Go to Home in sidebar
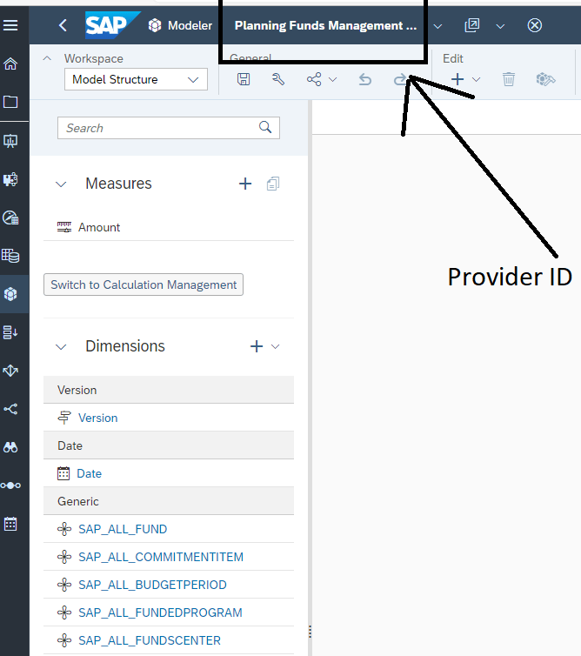The image size is (581, 656). click(x=10, y=64)
